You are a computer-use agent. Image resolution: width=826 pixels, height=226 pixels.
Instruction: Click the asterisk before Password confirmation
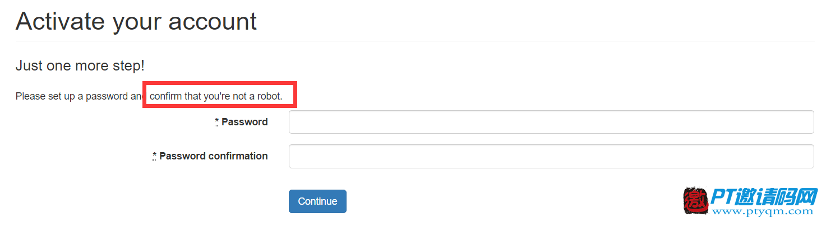tap(155, 156)
